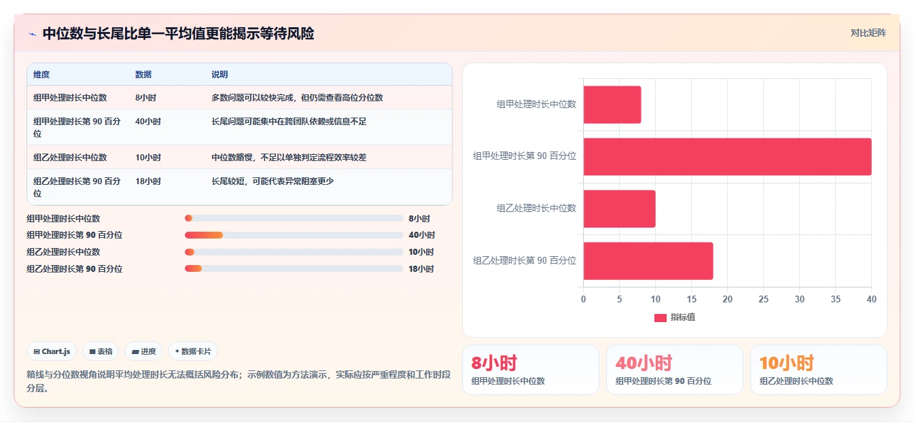Click the red legend swatch for 指标值
The image size is (914, 422).
(660, 317)
